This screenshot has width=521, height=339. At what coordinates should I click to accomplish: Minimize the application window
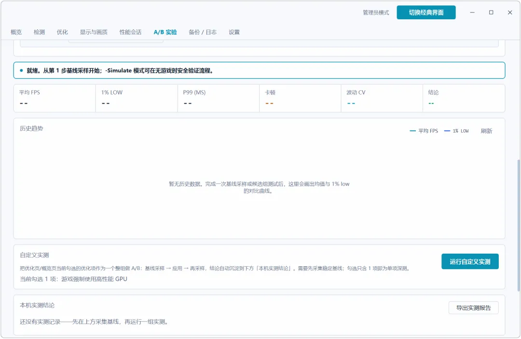(472, 13)
